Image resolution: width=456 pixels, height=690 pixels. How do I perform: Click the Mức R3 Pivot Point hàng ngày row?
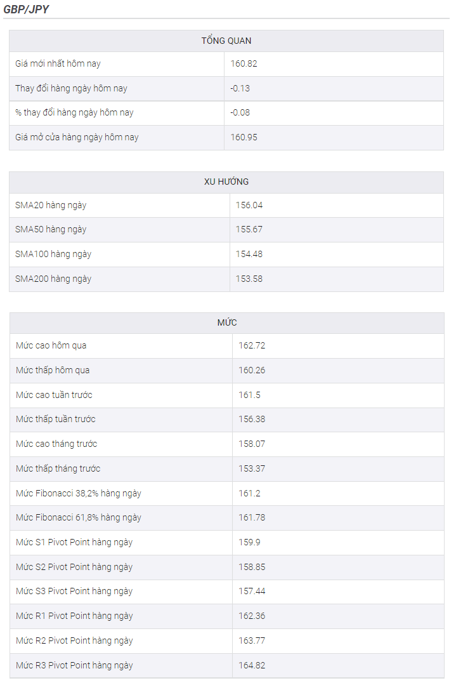click(x=227, y=666)
